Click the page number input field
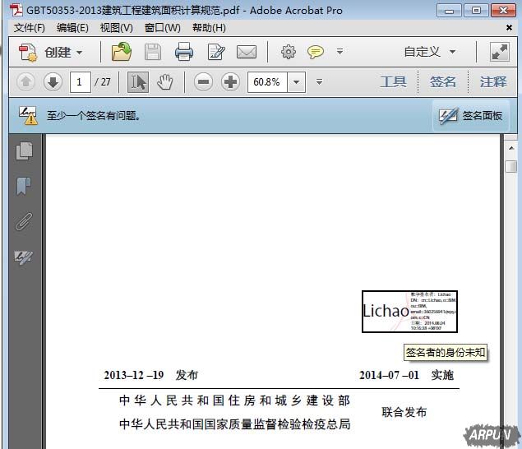 (x=81, y=82)
